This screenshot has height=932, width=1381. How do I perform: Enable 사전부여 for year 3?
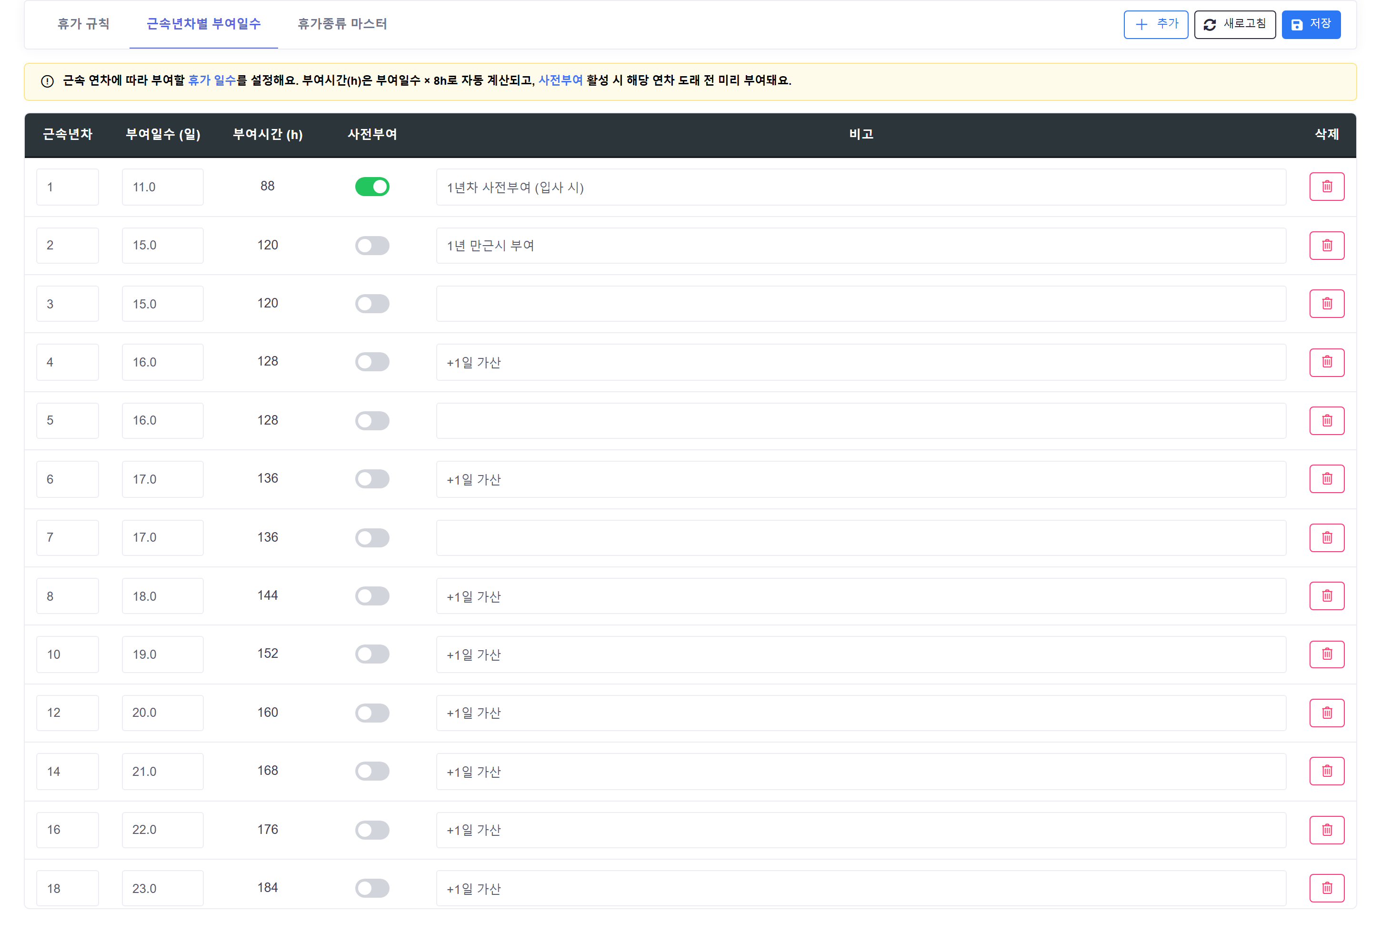[x=372, y=304]
